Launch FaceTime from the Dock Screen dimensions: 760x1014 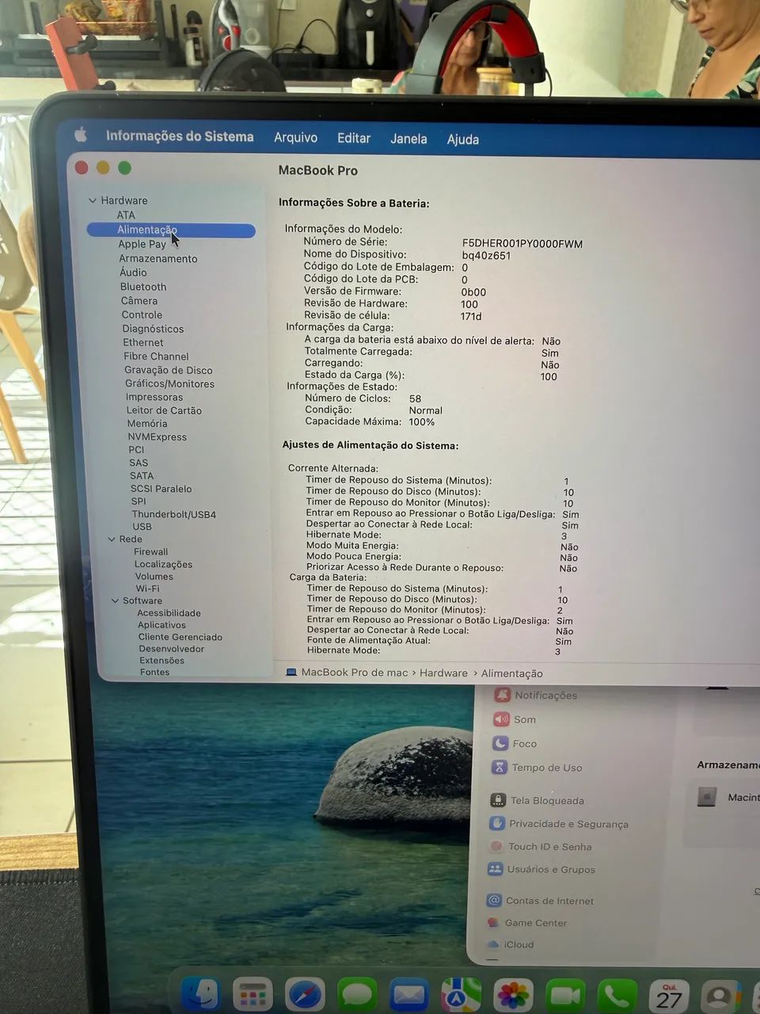(x=565, y=996)
